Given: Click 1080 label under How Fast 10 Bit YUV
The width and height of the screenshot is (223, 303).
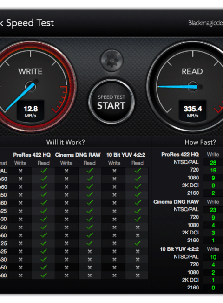Looking at the screenshot, I should tap(193, 272).
